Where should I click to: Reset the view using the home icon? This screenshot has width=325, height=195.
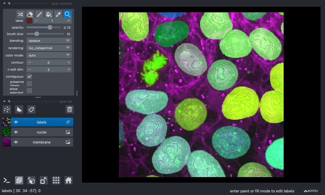point(68,180)
